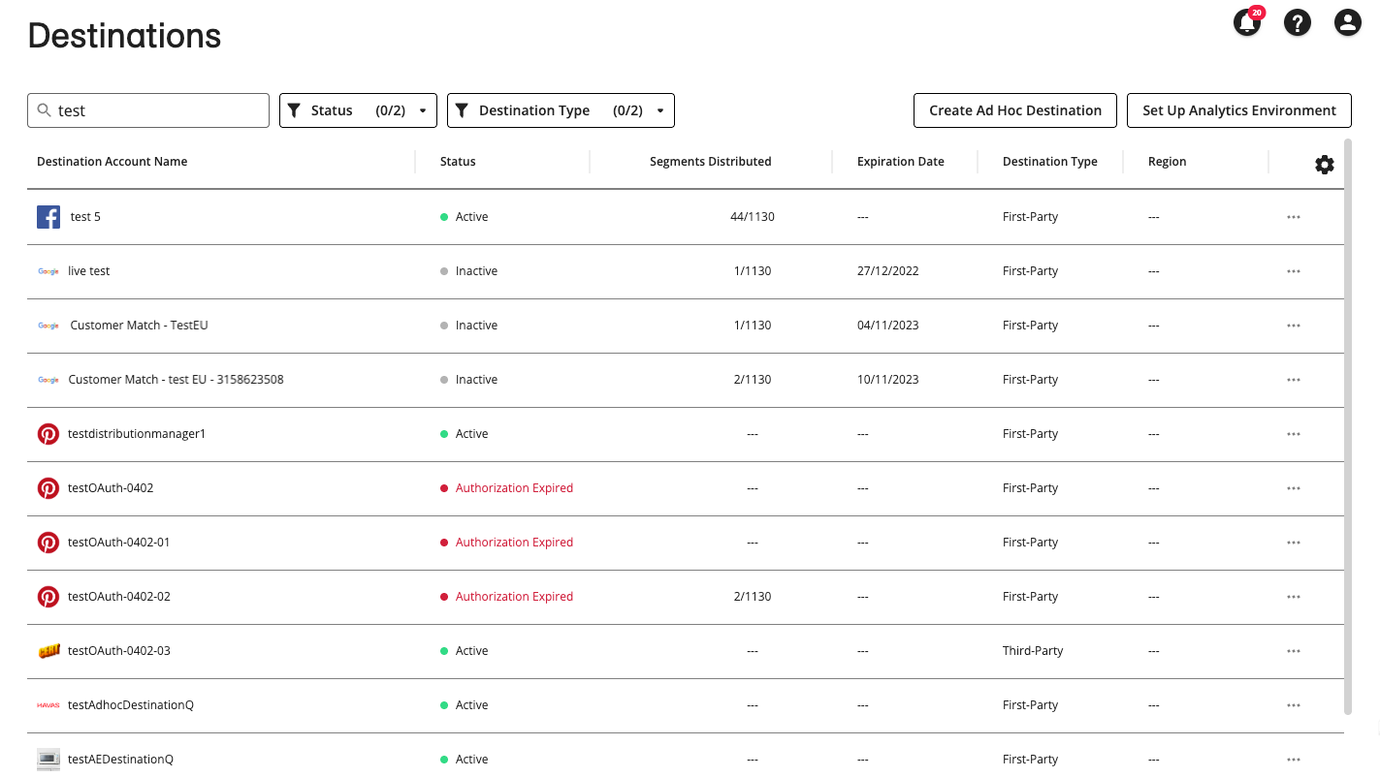Open the notifications bell with 20 alerts
The width and height of the screenshot is (1380, 777).
point(1246,22)
